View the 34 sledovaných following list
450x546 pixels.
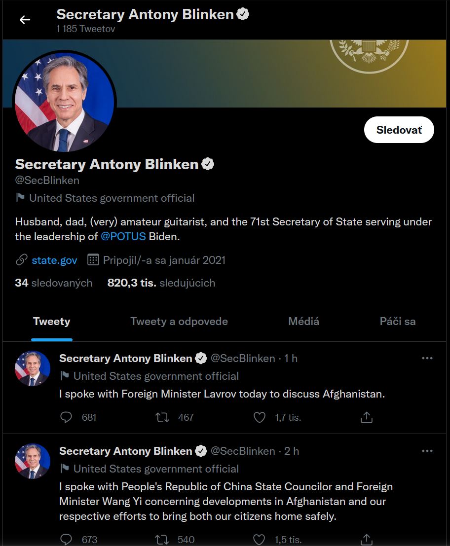pyautogui.click(x=53, y=283)
